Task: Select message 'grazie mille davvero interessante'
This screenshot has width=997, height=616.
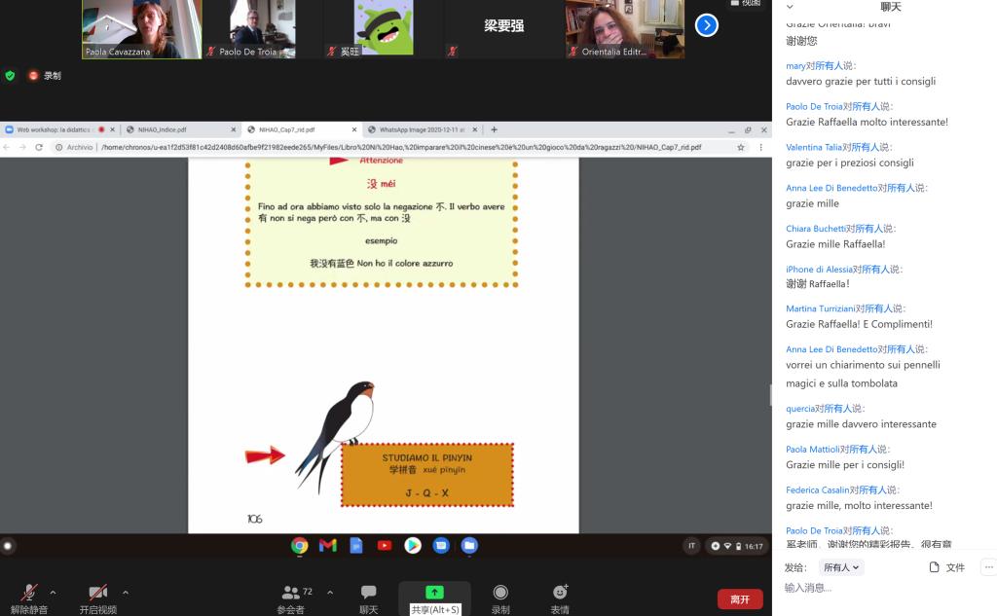Action: pos(861,424)
